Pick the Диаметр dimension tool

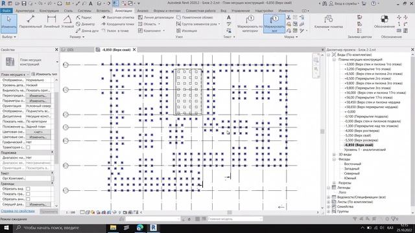coord(85,24)
